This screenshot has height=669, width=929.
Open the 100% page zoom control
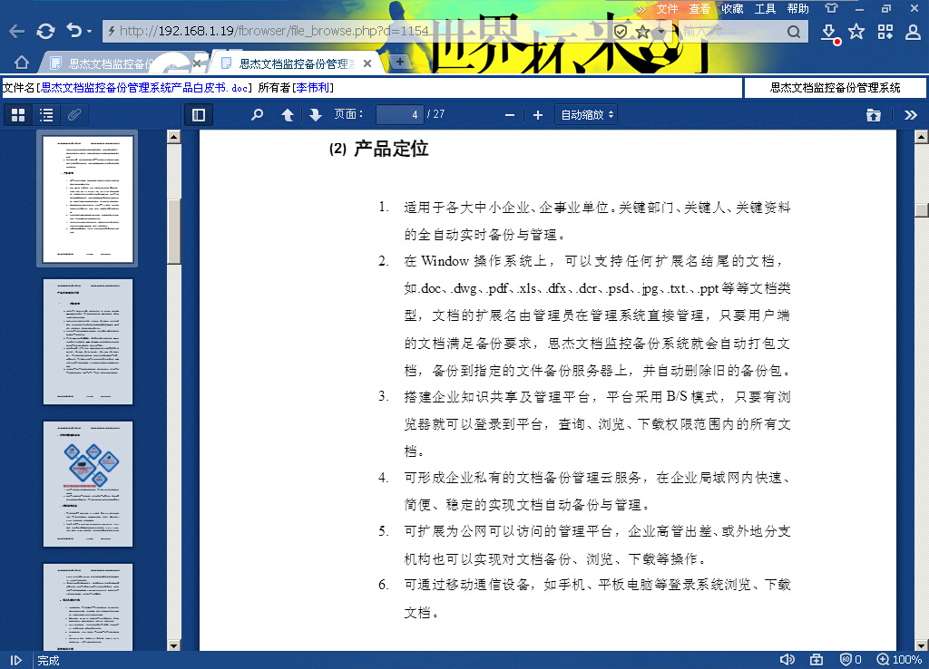coord(899,660)
